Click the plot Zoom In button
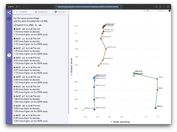The height and width of the screenshot is (132, 177). (x=159, y=11)
